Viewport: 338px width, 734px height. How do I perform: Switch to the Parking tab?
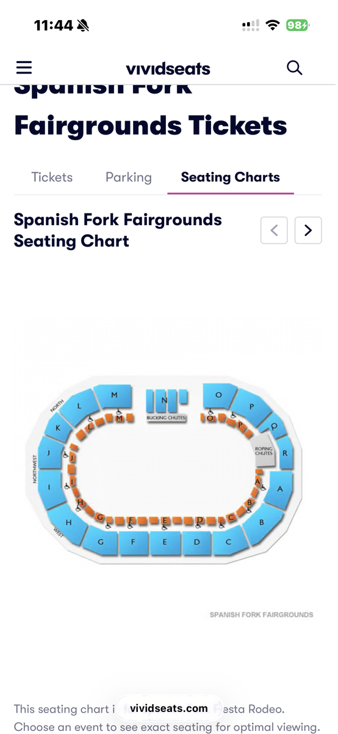128,177
